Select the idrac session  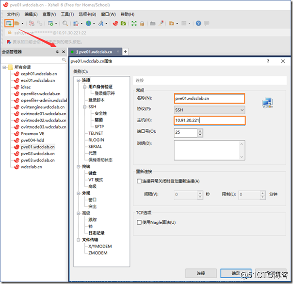(26, 87)
